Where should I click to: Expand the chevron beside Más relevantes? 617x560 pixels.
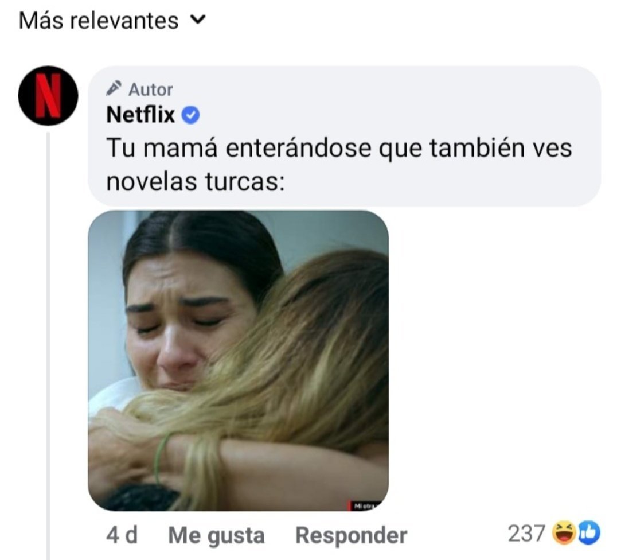pos(198,20)
